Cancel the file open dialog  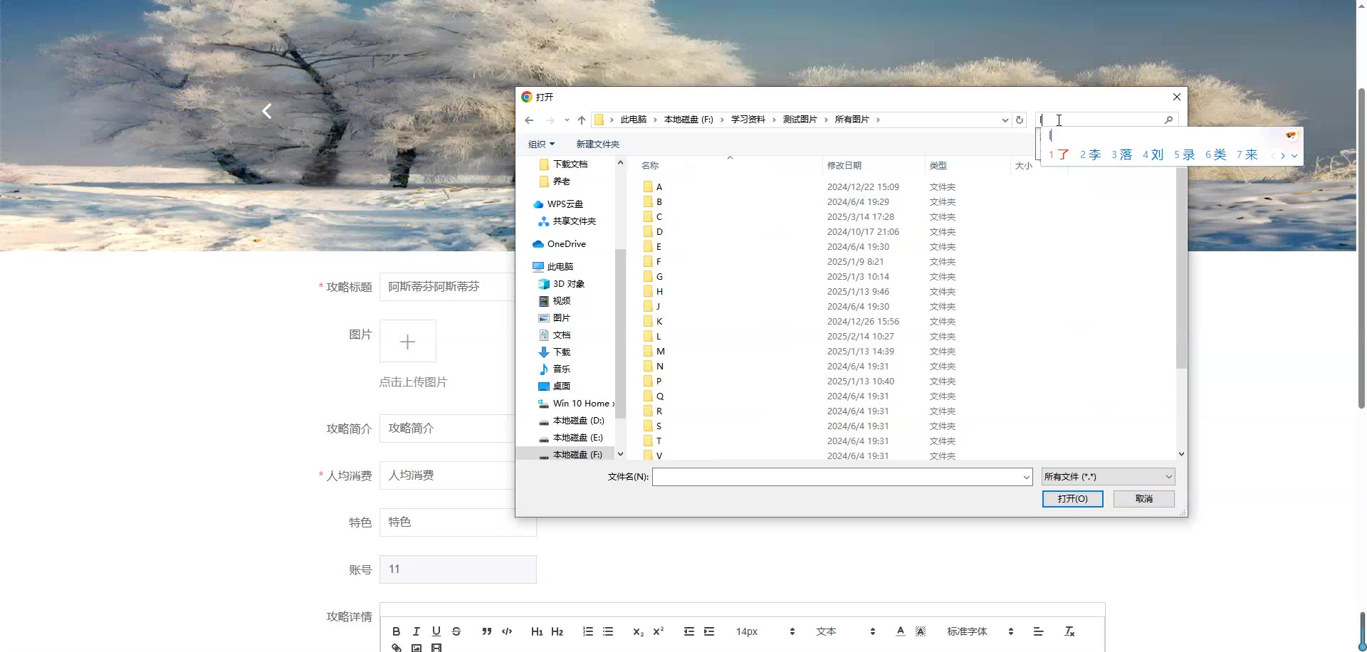click(x=1143, y=499)
